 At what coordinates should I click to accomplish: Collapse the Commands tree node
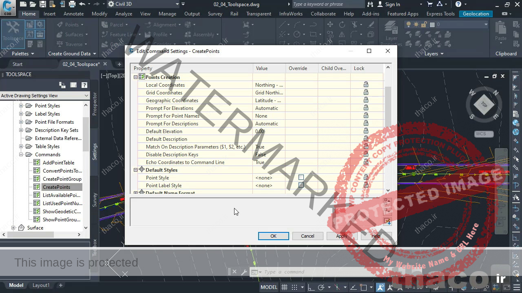coord(21,155)
